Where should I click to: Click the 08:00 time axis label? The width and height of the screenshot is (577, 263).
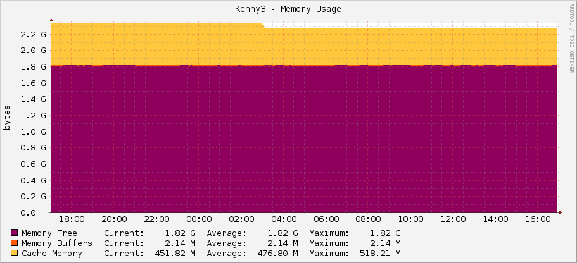368,219
